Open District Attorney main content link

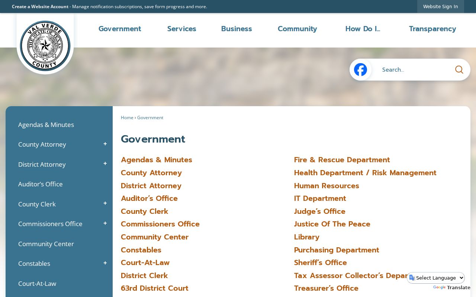click(x=151, y=186)
